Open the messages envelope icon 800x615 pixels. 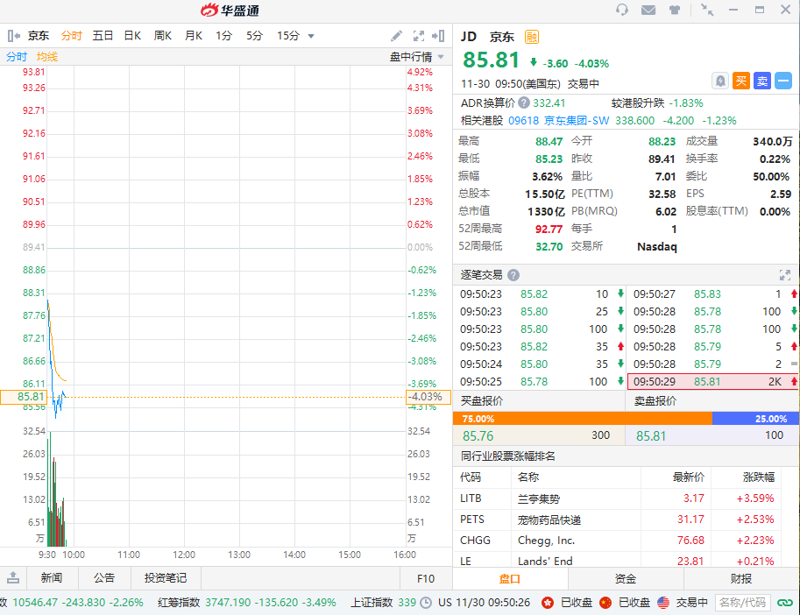pyautogui.click(x=648, y=10)
